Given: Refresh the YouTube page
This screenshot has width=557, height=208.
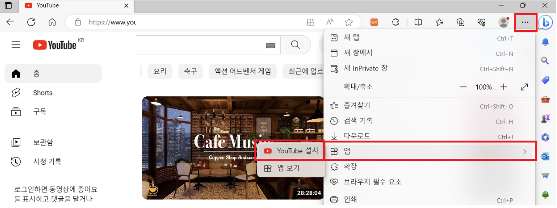Looking at the screenshot, I should [31, 22].
